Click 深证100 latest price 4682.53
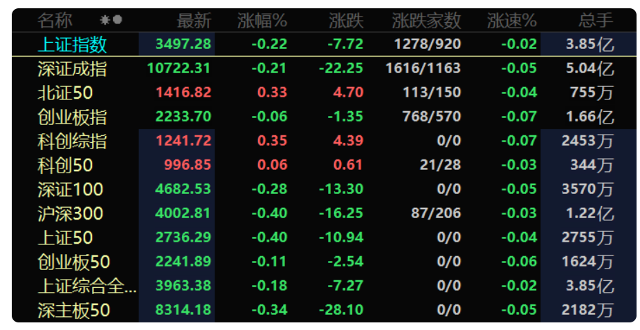 pyautogui.click(x=183, y=189)
